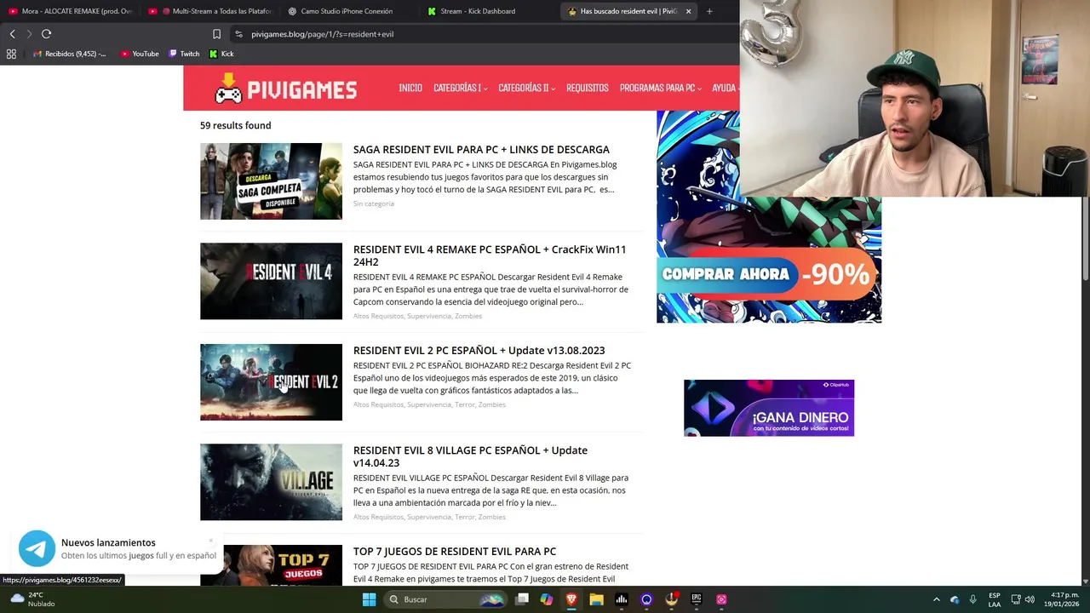Viewport: 1090px width, 613px height.
Task: Open site settings icon beside the URL
Action: [239, 34]
